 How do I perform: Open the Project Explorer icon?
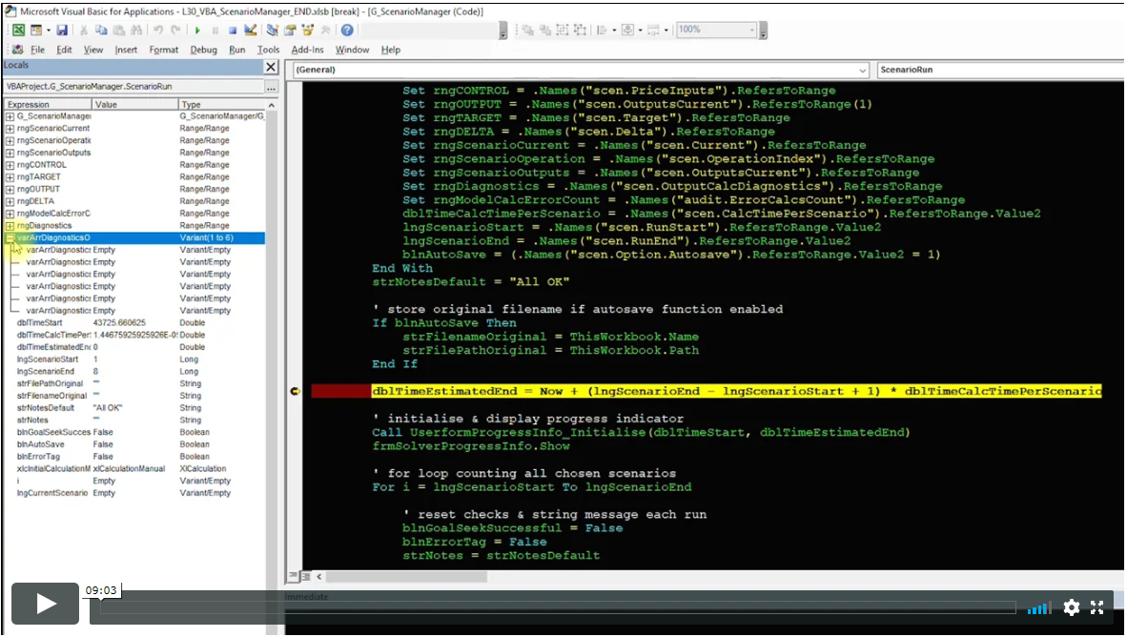coord(272,30)
